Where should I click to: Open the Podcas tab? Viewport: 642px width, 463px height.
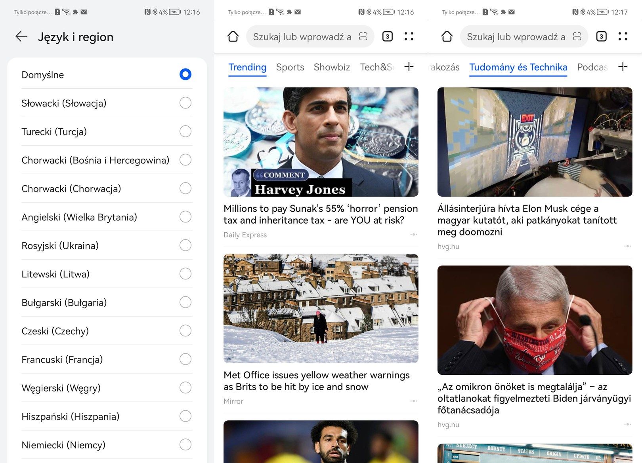(x=592, y=67)
